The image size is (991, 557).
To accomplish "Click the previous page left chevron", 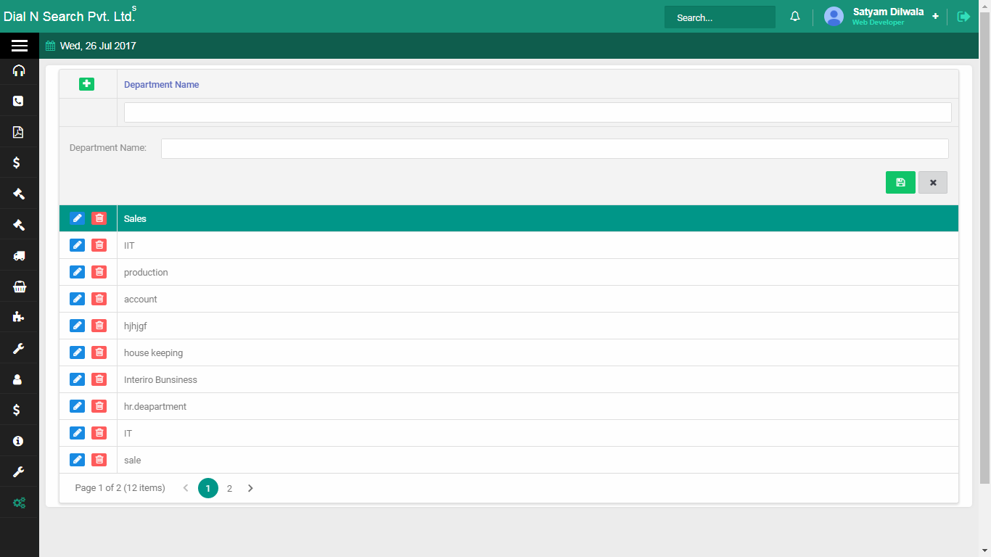I will pyautogui.click(x=186, y=488).
